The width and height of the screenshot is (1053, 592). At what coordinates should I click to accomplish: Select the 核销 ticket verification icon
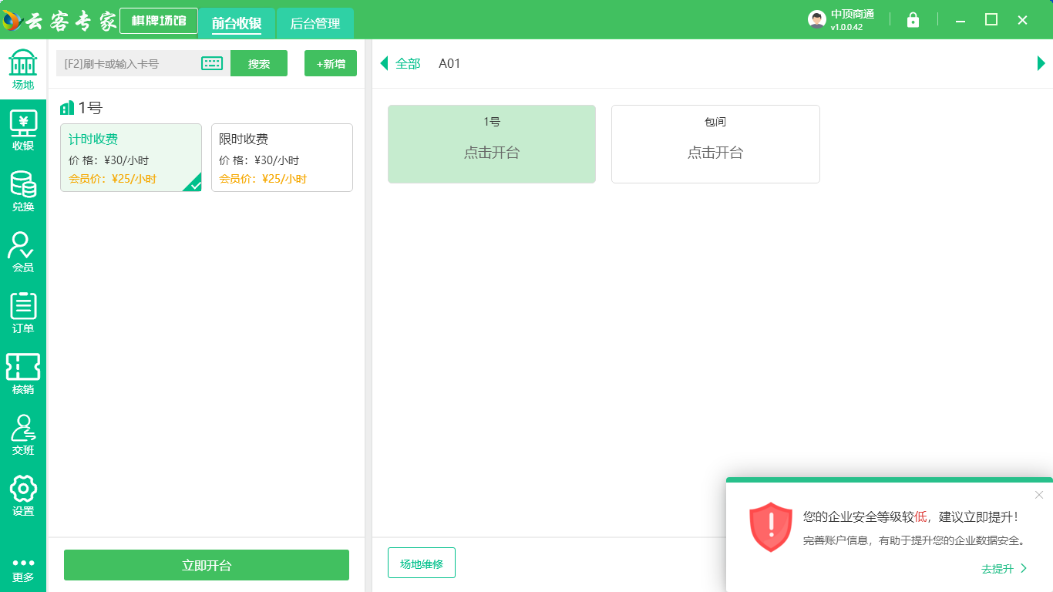point(23,374)
